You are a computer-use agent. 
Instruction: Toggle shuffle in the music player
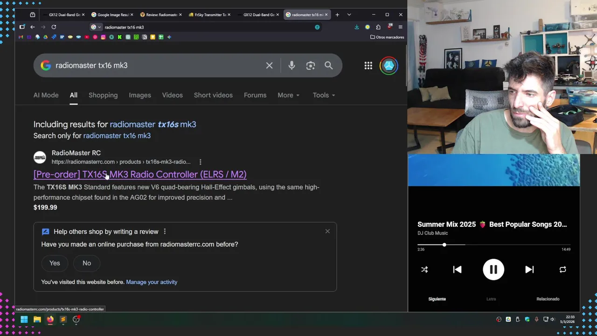424,269
